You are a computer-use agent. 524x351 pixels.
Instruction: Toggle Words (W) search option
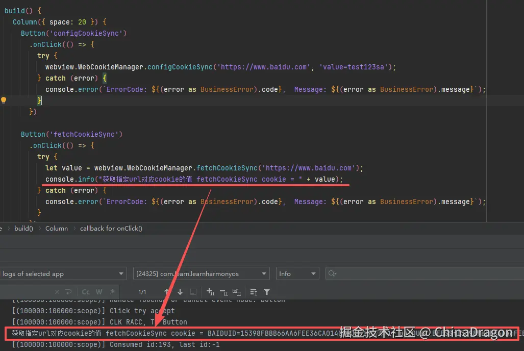coord(99,292)
